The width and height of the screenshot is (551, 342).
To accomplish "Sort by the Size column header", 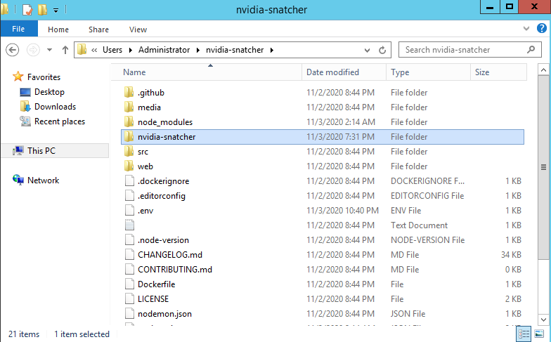I will (499, 72).
